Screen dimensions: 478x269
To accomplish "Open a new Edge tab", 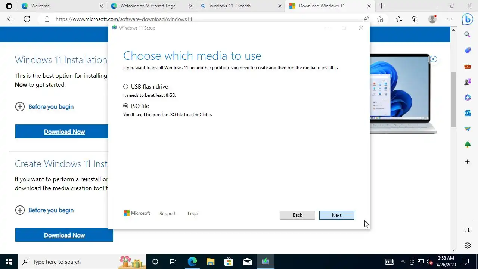I will (381, 6).
